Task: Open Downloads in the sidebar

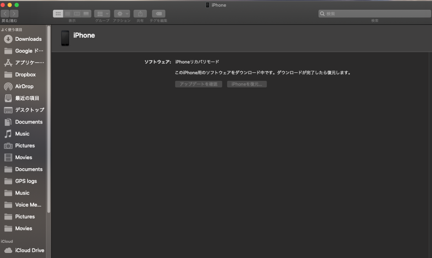Action: 23,39
